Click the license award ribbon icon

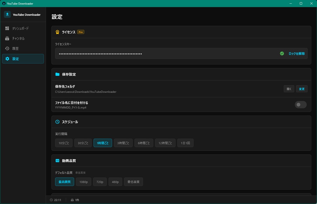(57, 32)
